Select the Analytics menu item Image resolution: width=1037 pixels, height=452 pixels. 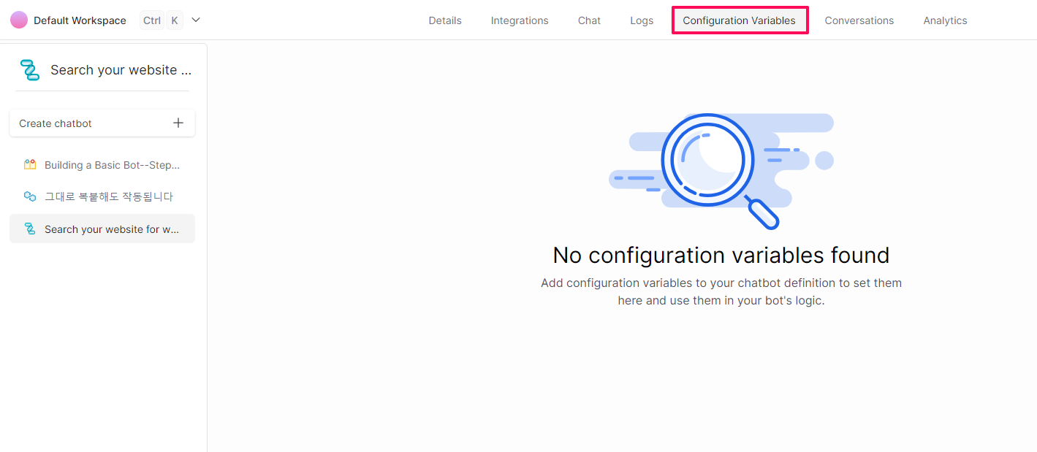[x=945, y=20]
